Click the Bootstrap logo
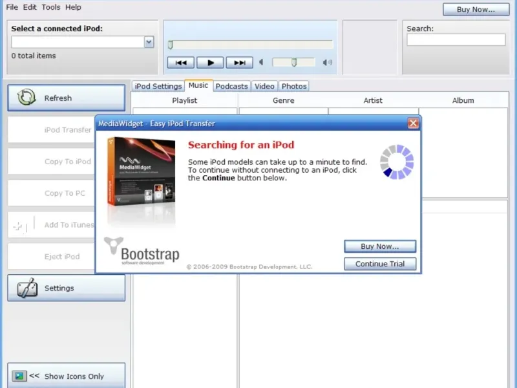Screen dimensions: 517x388 pos(142,251)
